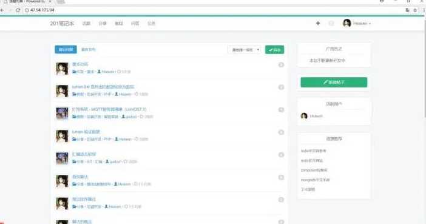This screenshot has width=426, height=224.
Task: Click reply badge on fifth post row
Action: 281,155
